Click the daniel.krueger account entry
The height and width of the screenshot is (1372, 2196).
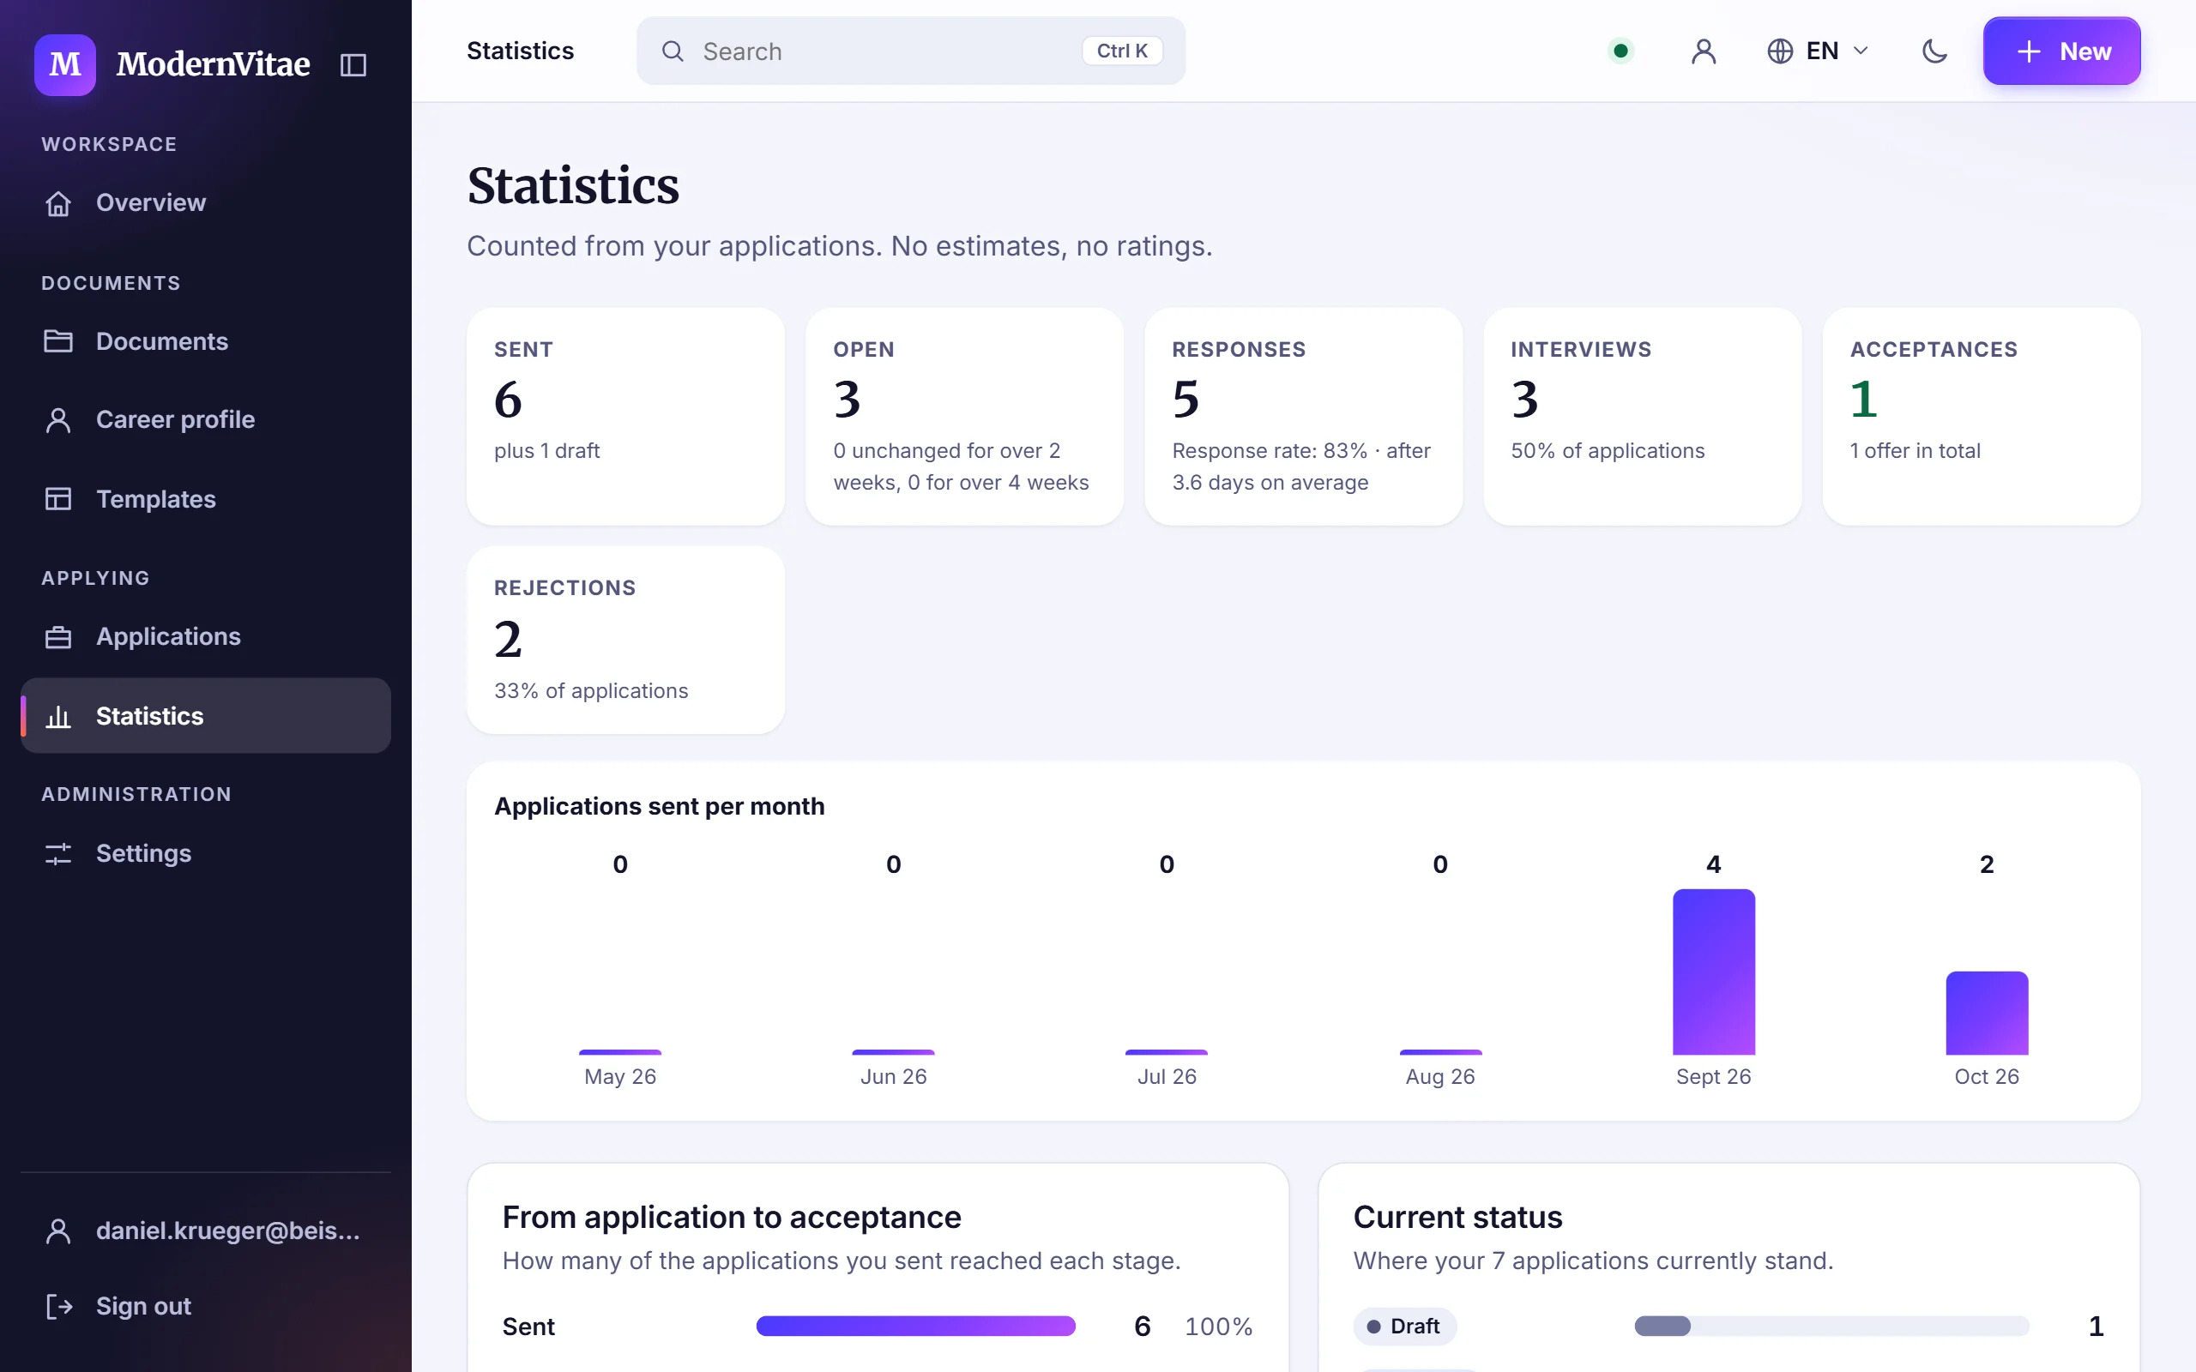pos(205,1231)
